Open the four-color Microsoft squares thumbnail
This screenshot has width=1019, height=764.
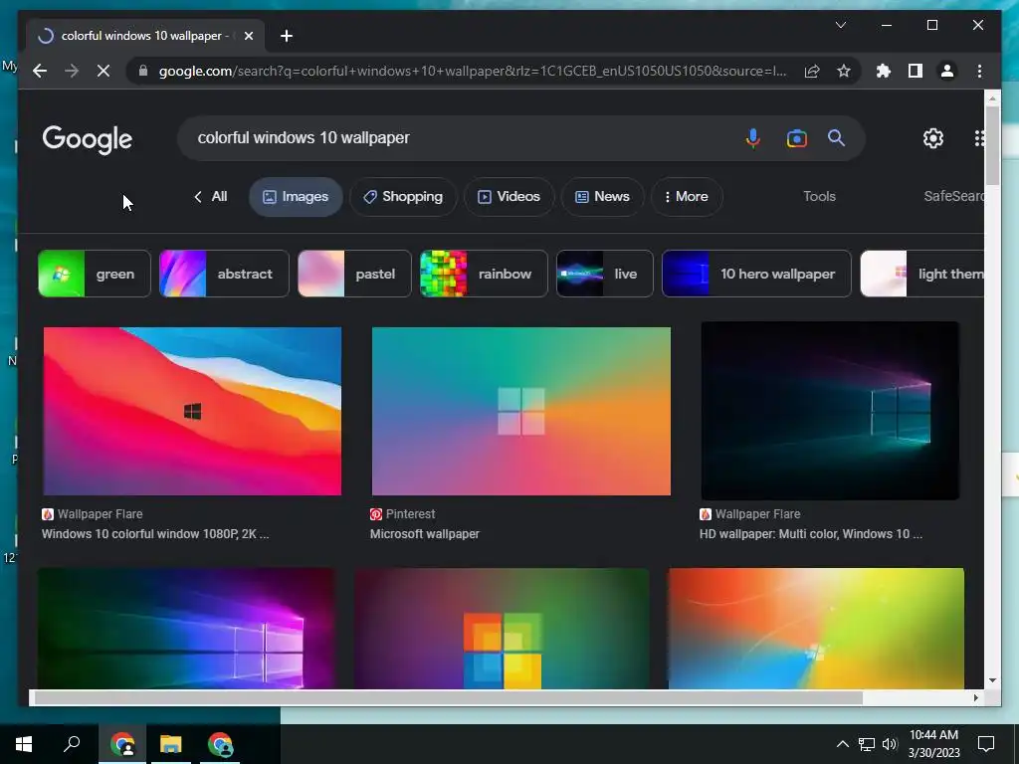[x=502, y=629]
